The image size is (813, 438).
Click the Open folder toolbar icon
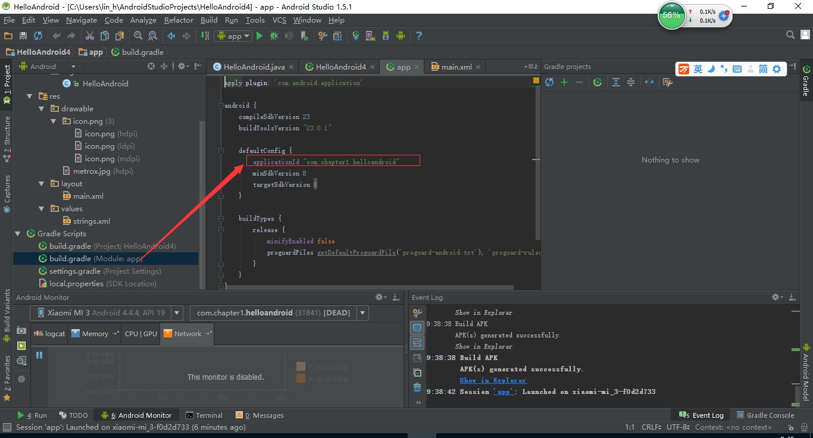coord(8,36)
